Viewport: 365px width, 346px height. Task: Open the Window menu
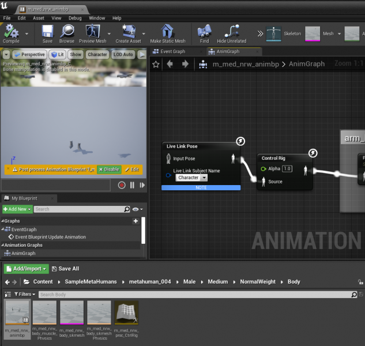(97, 18)
